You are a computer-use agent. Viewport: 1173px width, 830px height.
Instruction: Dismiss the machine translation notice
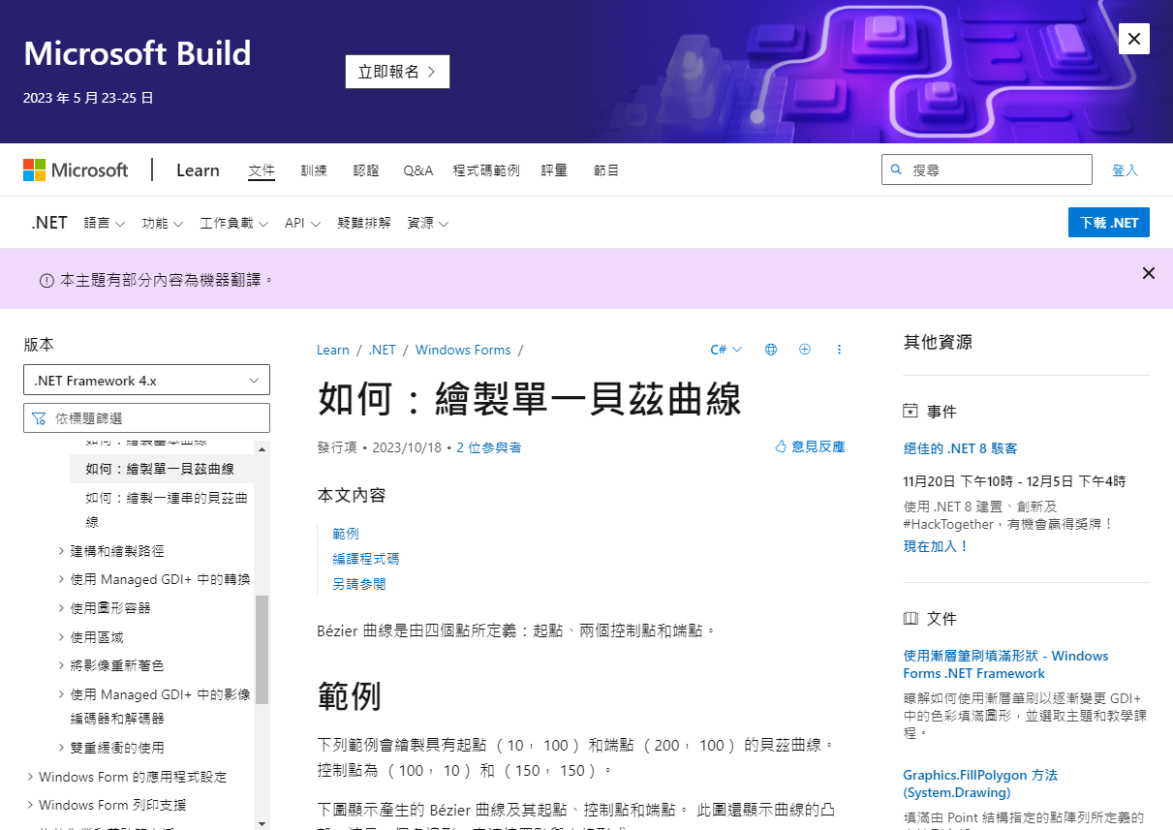1149,273
